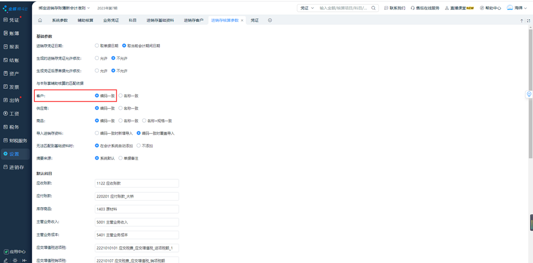Open the 主营业务收入 account selector
This screenshot has height=263, width=533.
[x=137, y=222]
